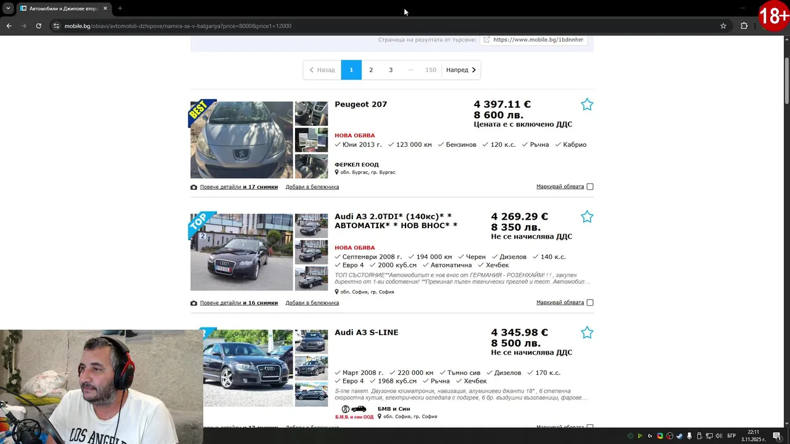The width and height of the screenshot is (790, 444).
Task: Open a new browser tab
Action: coord(120,9)
